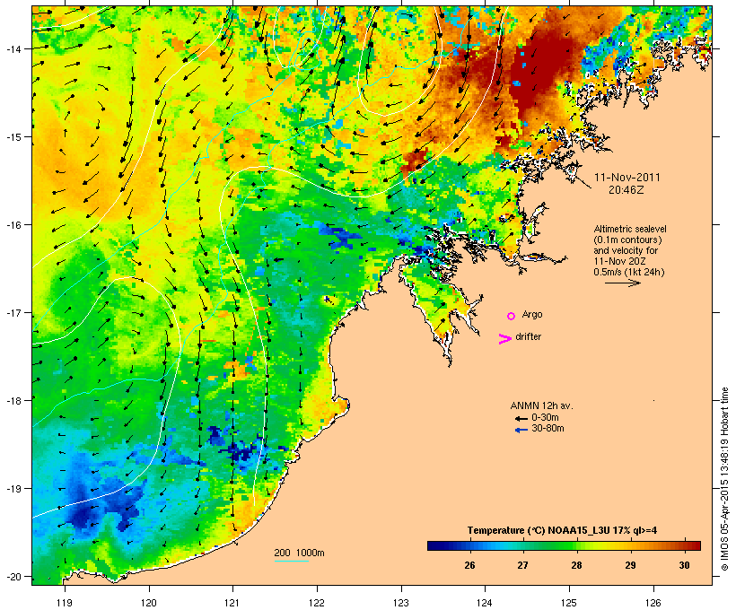Click the latitude axis label '-17'
The height and width of the screenshot is (610, 736).
tap(13, 312)
